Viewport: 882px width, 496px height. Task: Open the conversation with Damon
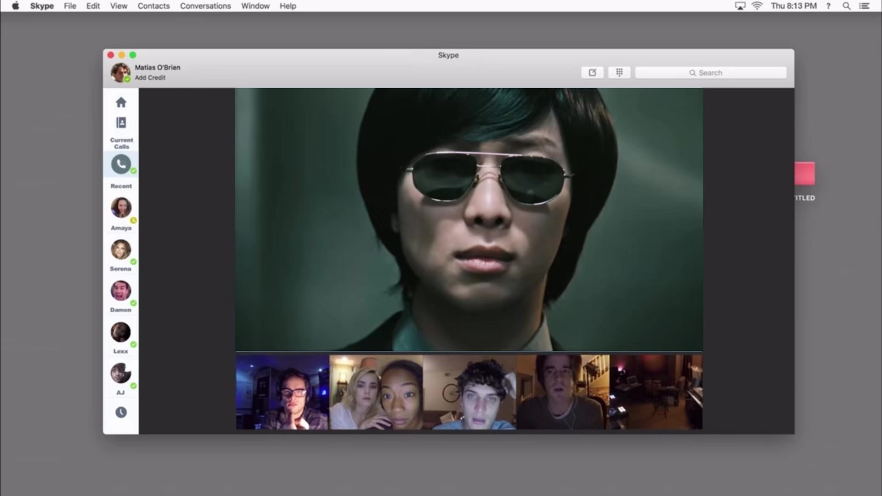pyautogui.click(x=121, y=296)
